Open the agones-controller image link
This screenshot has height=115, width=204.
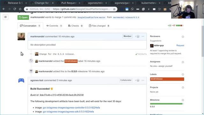point(71,108)
